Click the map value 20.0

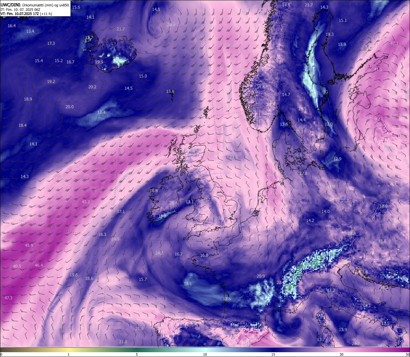70,107
